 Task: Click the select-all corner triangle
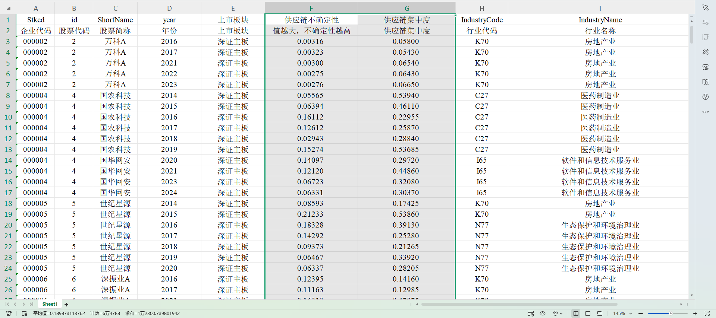[x=8, y=8]
